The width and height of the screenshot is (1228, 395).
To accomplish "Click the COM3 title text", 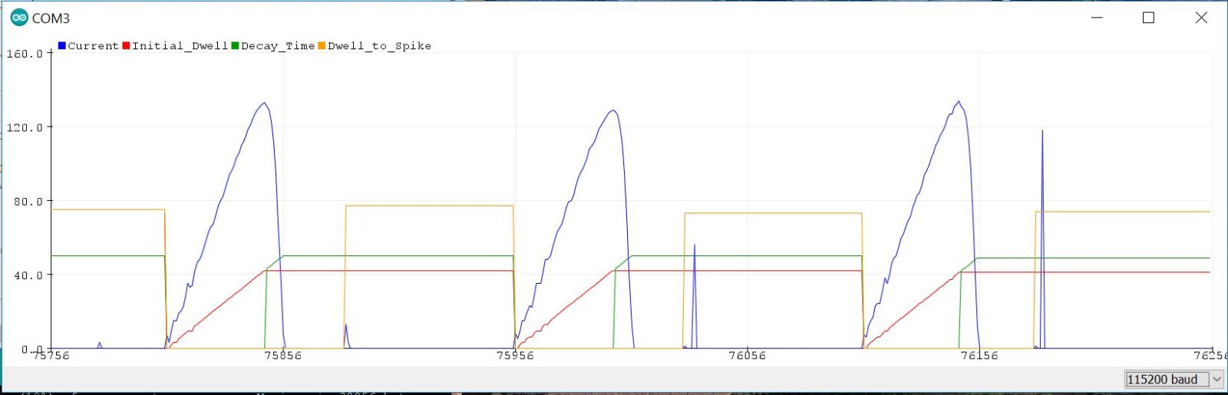I will (x=51, y=18).
